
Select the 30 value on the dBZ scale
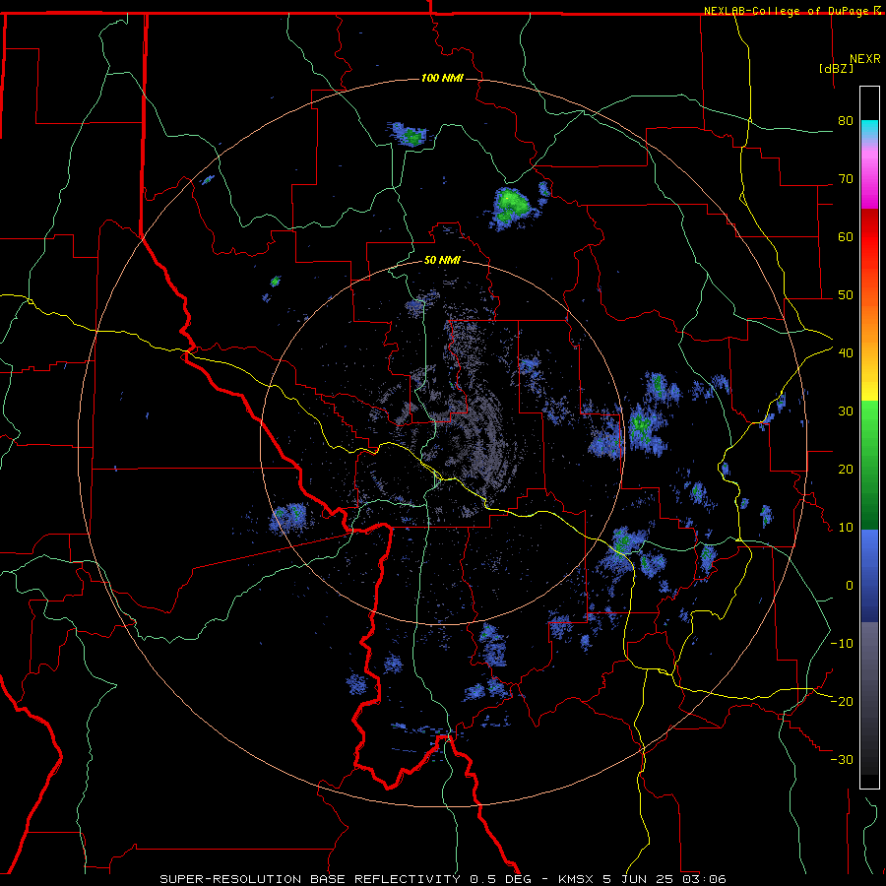[846, 411]
